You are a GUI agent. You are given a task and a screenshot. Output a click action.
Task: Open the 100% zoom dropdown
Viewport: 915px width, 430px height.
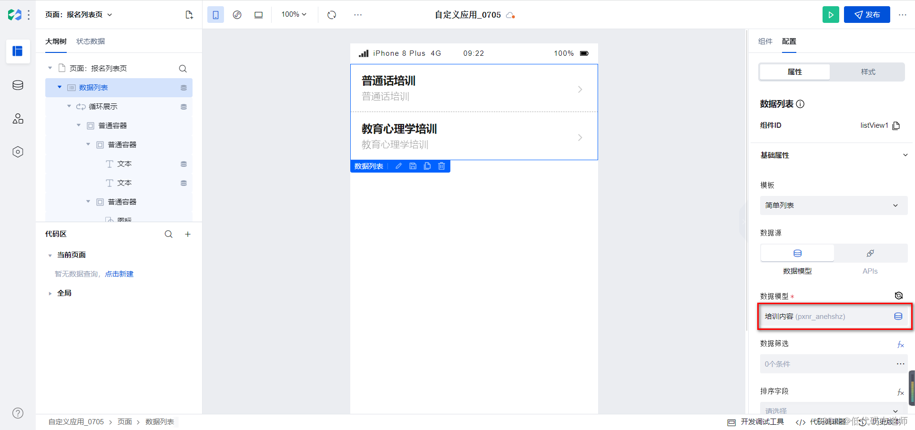tap(294, 14)
